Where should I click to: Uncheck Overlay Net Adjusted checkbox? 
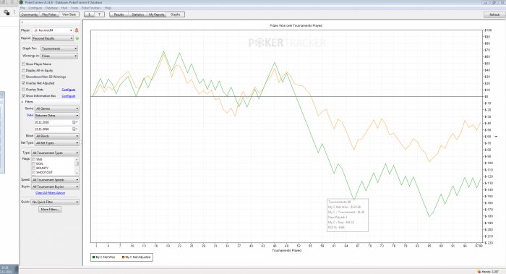(23, 83)
